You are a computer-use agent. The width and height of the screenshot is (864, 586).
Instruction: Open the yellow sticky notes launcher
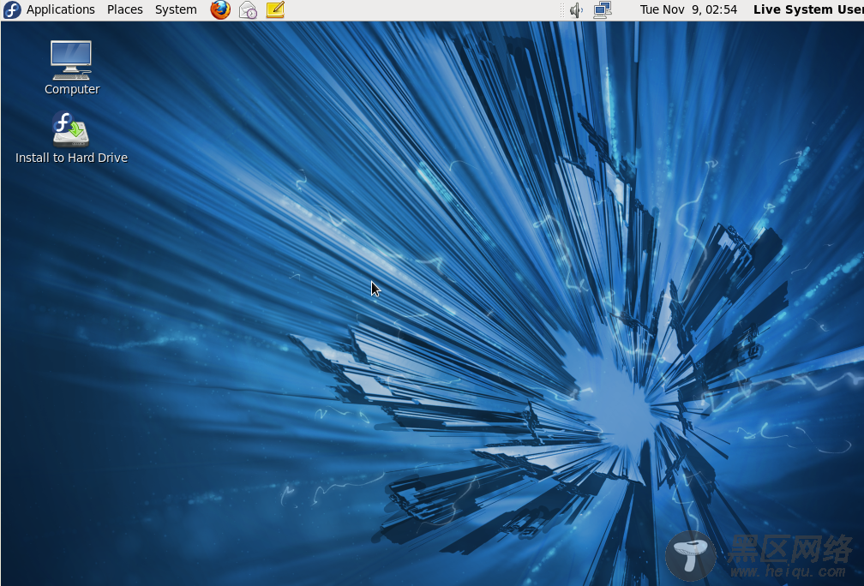click(x=275, y=9)
